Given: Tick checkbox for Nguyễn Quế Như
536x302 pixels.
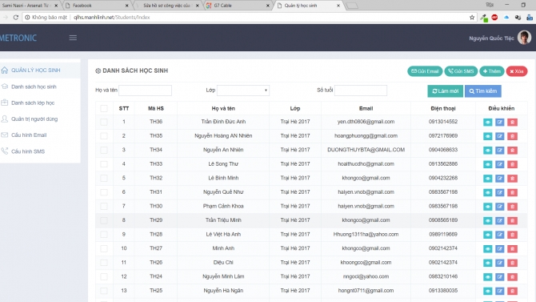Looking at the screenshot, I should pos(104,192).
